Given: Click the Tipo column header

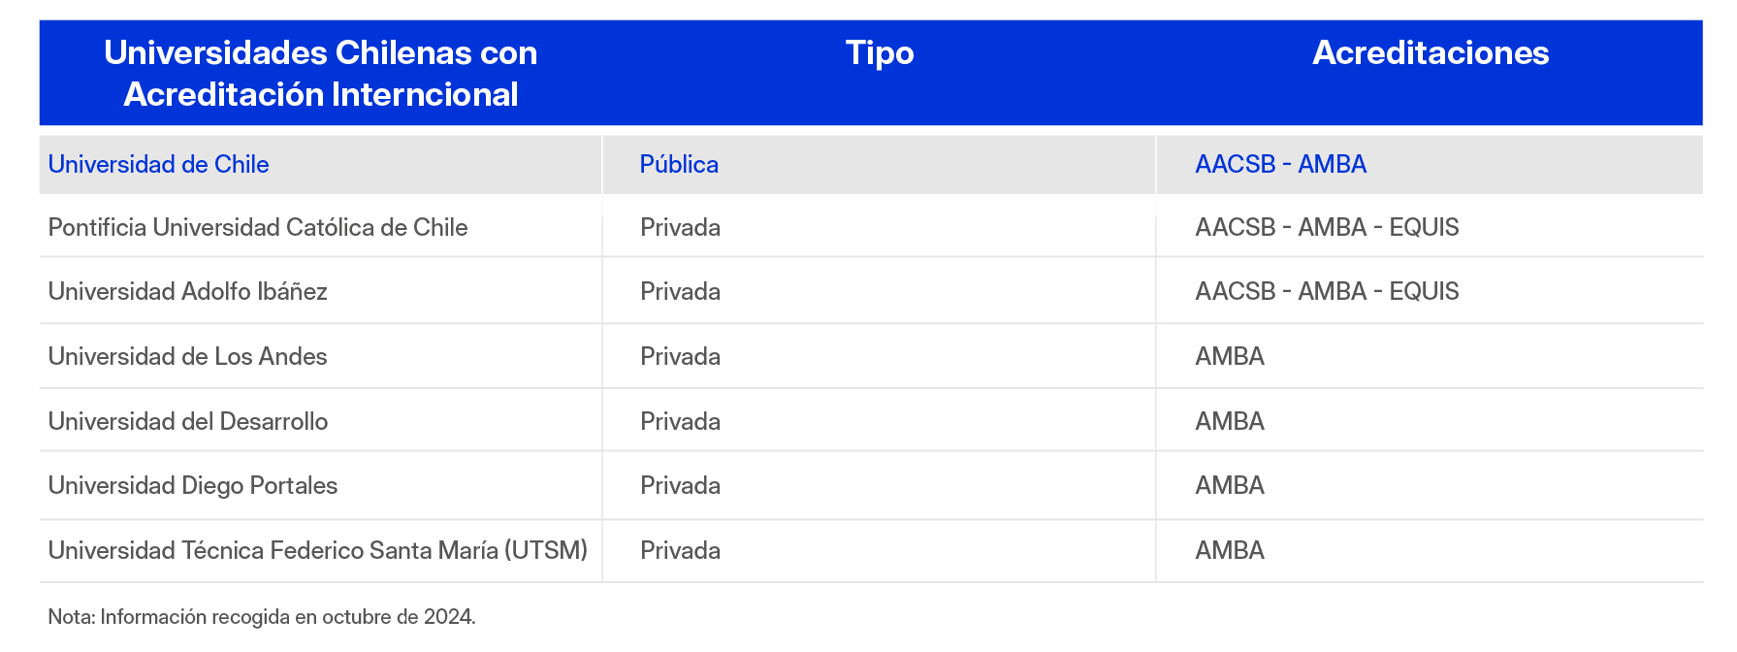Looking at the screenshot, I should (879, 53).
